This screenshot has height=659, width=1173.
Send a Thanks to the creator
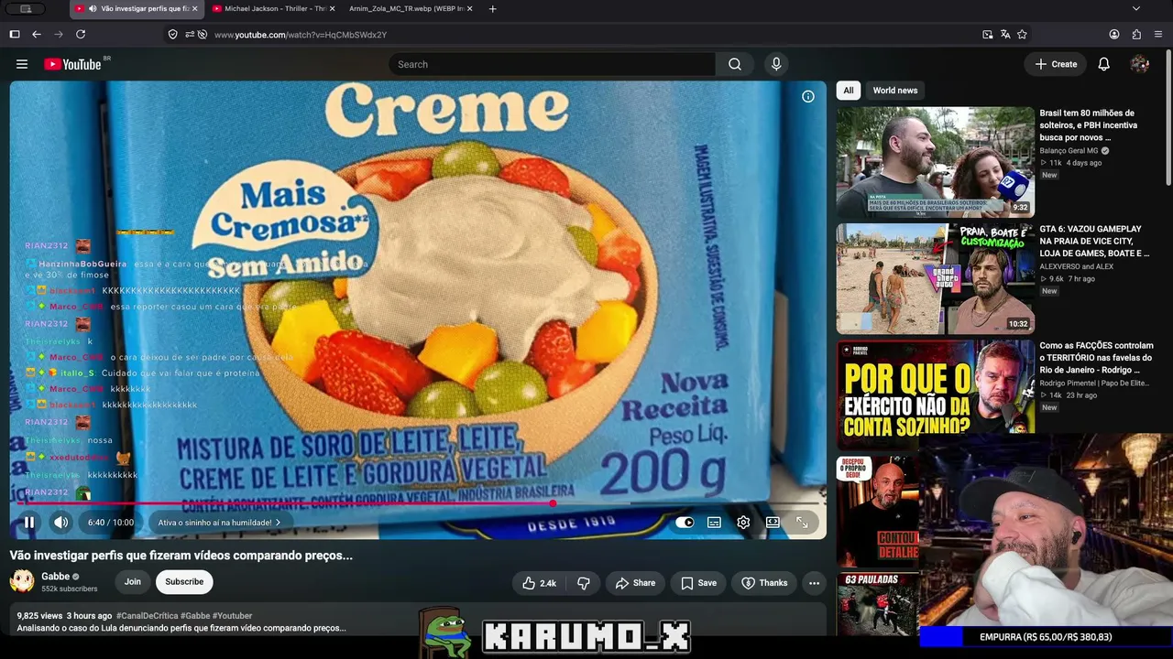click(764, 583)
